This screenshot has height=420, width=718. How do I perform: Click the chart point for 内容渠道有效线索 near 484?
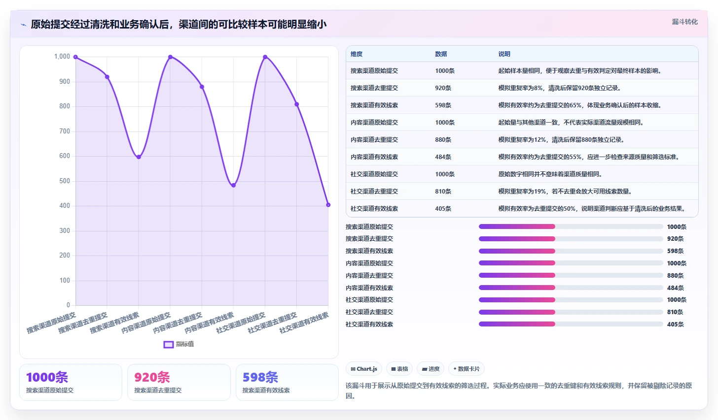tap(233, 185)
